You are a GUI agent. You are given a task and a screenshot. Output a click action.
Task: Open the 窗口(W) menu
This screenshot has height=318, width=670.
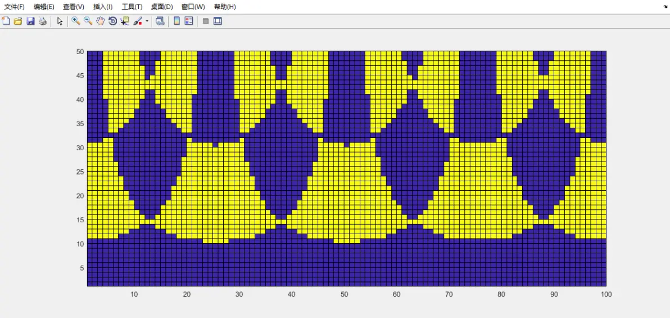pyautogui.click(x=193, y=7)
